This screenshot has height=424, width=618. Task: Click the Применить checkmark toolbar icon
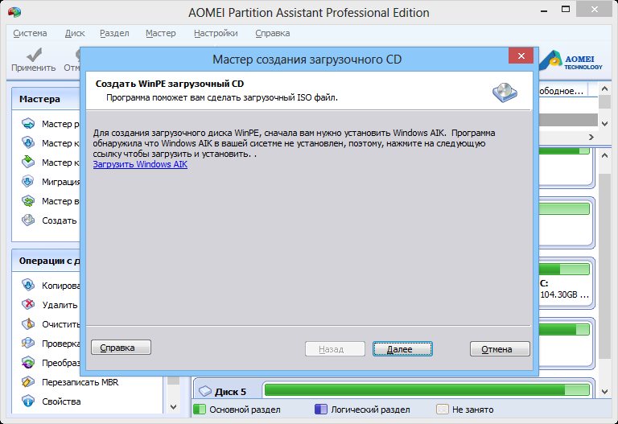click(x=33, y=56)
